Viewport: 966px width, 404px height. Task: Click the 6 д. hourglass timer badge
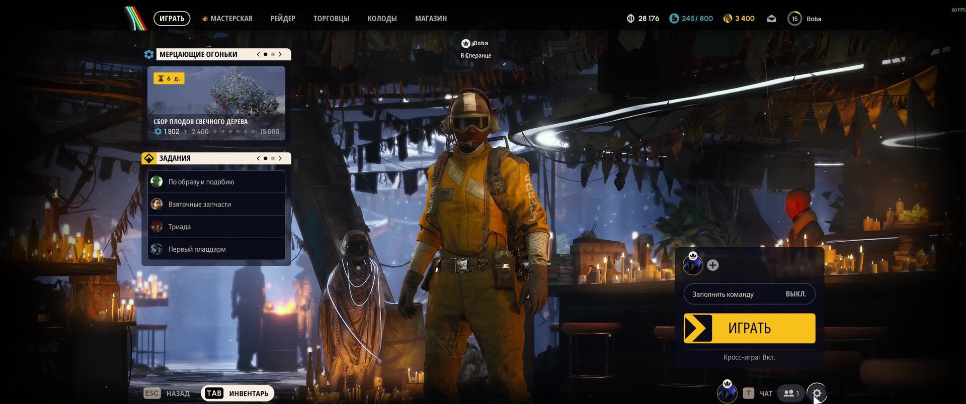(x=169, y=78)
